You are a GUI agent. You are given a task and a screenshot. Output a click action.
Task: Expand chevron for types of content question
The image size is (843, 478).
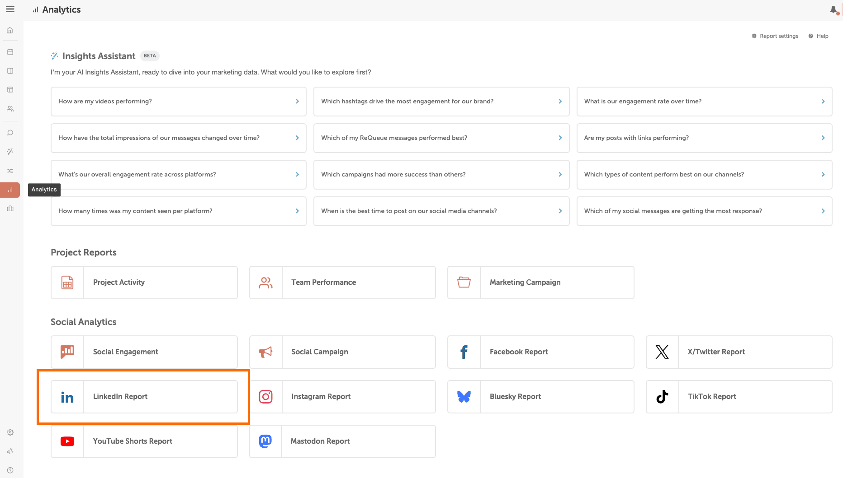tap(823, 175)
